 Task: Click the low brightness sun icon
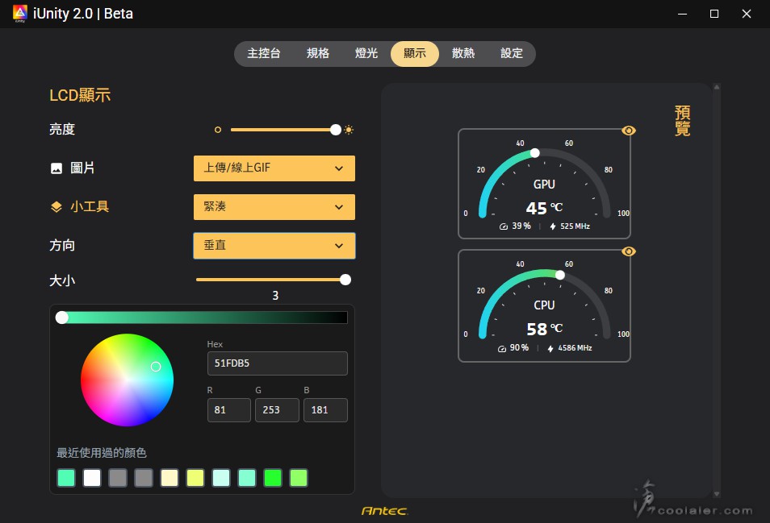click(x=218, y=130)
